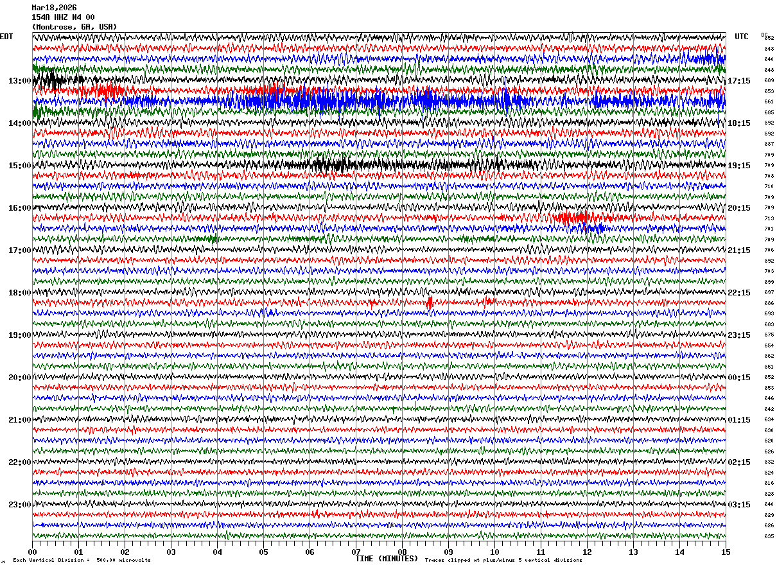This screenshot has height=569, width=777.
Task: Click the 23:00 EDT time label
Action: (x=19, y=505)
